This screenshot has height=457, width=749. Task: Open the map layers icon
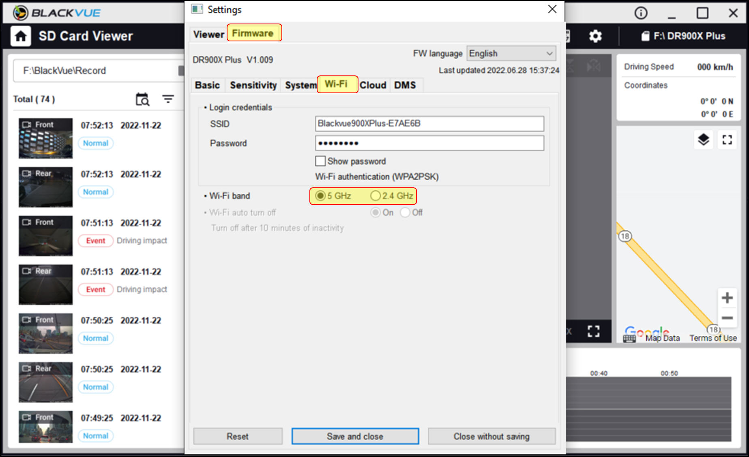(704, 140)
